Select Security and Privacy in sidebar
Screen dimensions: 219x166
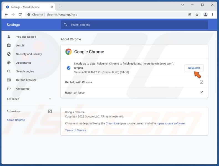(x=29, y=54)
